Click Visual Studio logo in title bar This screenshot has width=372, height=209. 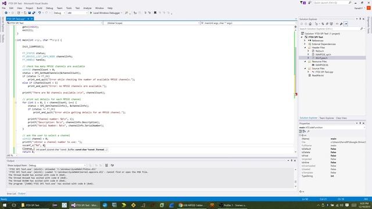coord(4,3)
